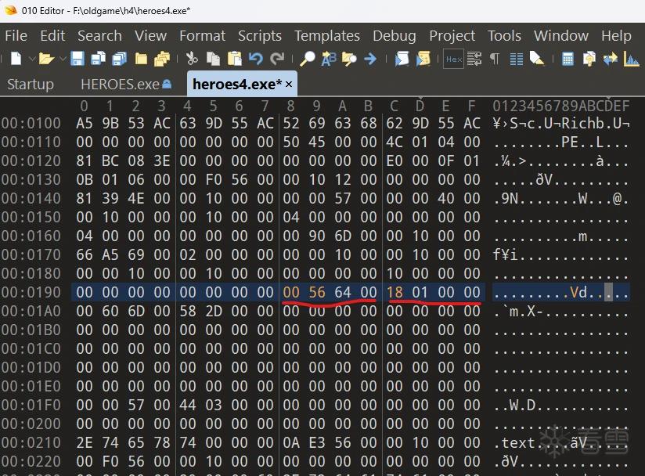The image size is (645, 476).
Task: Click byte E0 in row 00:0120
Action: 395,160
